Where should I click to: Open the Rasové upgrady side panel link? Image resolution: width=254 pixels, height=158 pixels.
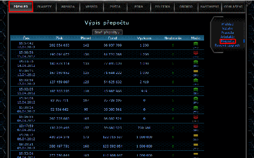[x=227, y=46]
